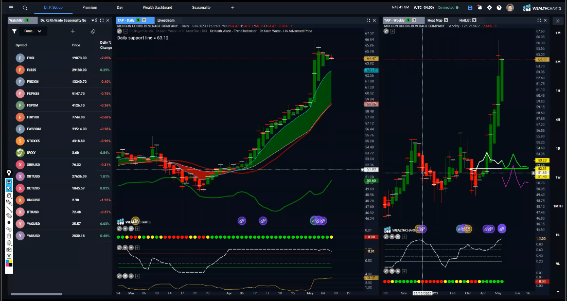The width and height of the screenshot is (567, 301).
Task: Toggle the T badge on TAP Daily tab
Action: [x=144, y=21]
